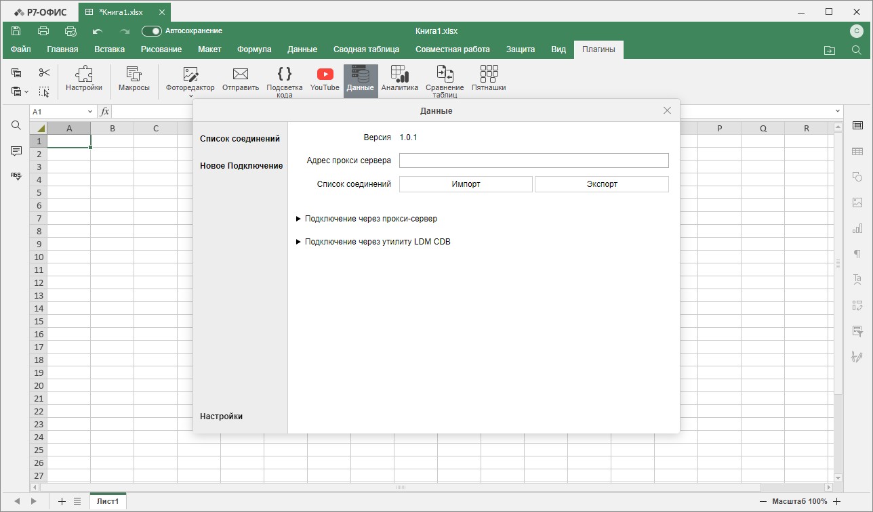The width and height of the screenshot is (873, 512).
Task: Click the zoom-in plus button
Action: coord(837,501)
